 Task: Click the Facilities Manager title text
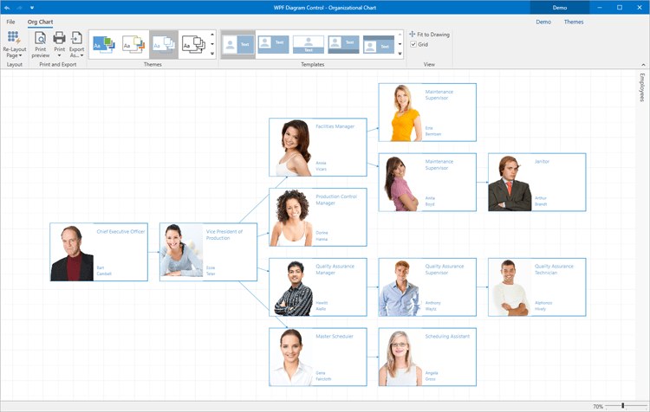(x=335, y=126)
